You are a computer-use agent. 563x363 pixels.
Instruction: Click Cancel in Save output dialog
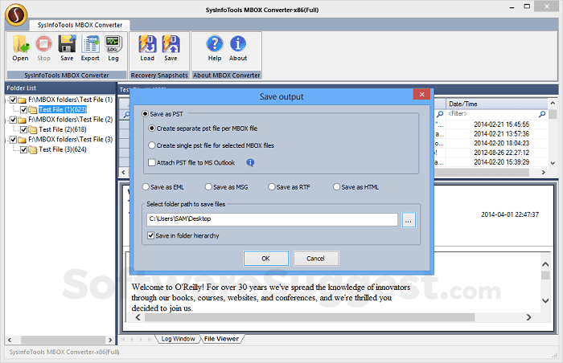click(315, 259)
